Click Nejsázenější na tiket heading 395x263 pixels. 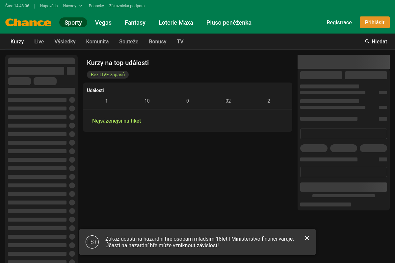[117, 121]
